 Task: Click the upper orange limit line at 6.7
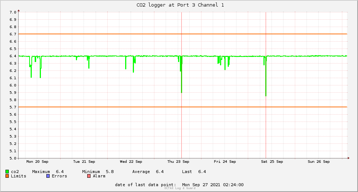coord(183,34)
